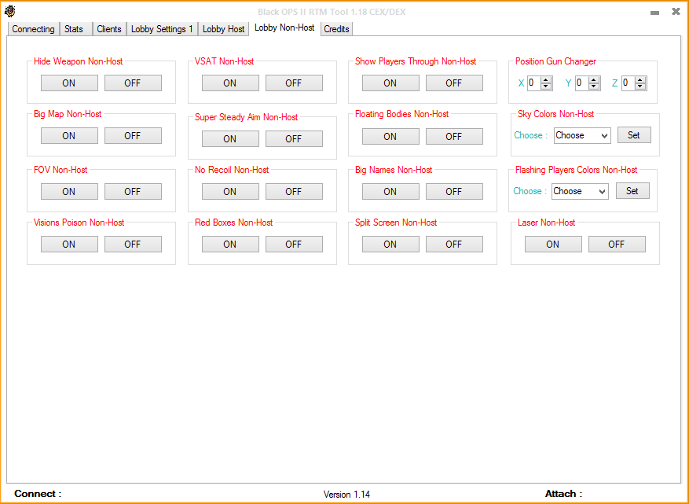Select the Lobby Non-Host tab
Viewport: 689px width, 504px height.
(284, 28)
